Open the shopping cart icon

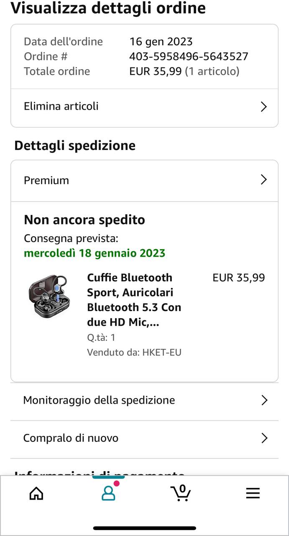point(181,493)
